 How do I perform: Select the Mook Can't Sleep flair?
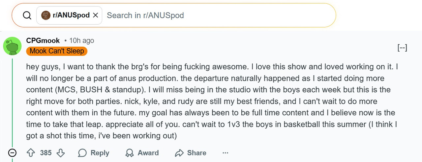(x=57, y=51)
